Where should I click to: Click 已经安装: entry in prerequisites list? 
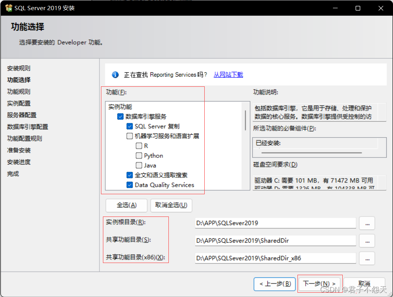point(268,143)
